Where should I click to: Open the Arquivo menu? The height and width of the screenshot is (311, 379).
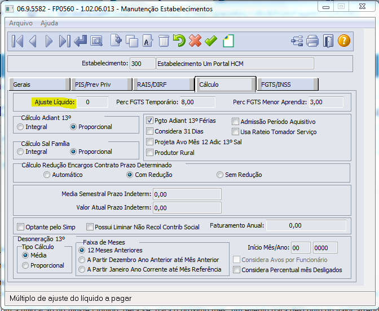point(21,23)
